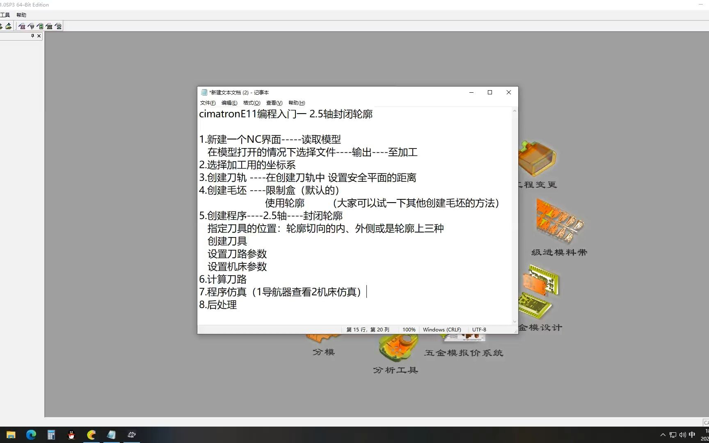Switch input language via 中 indicator
The width and height of the screenshot is (709, 443).
tap(692, 435)
